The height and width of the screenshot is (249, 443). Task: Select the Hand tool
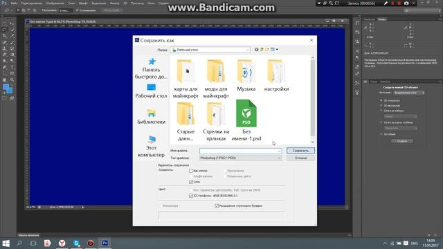pyautogui.click(x=4, y=80)
